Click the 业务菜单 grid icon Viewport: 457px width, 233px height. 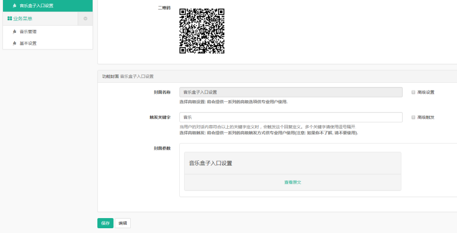click(10, 18)
